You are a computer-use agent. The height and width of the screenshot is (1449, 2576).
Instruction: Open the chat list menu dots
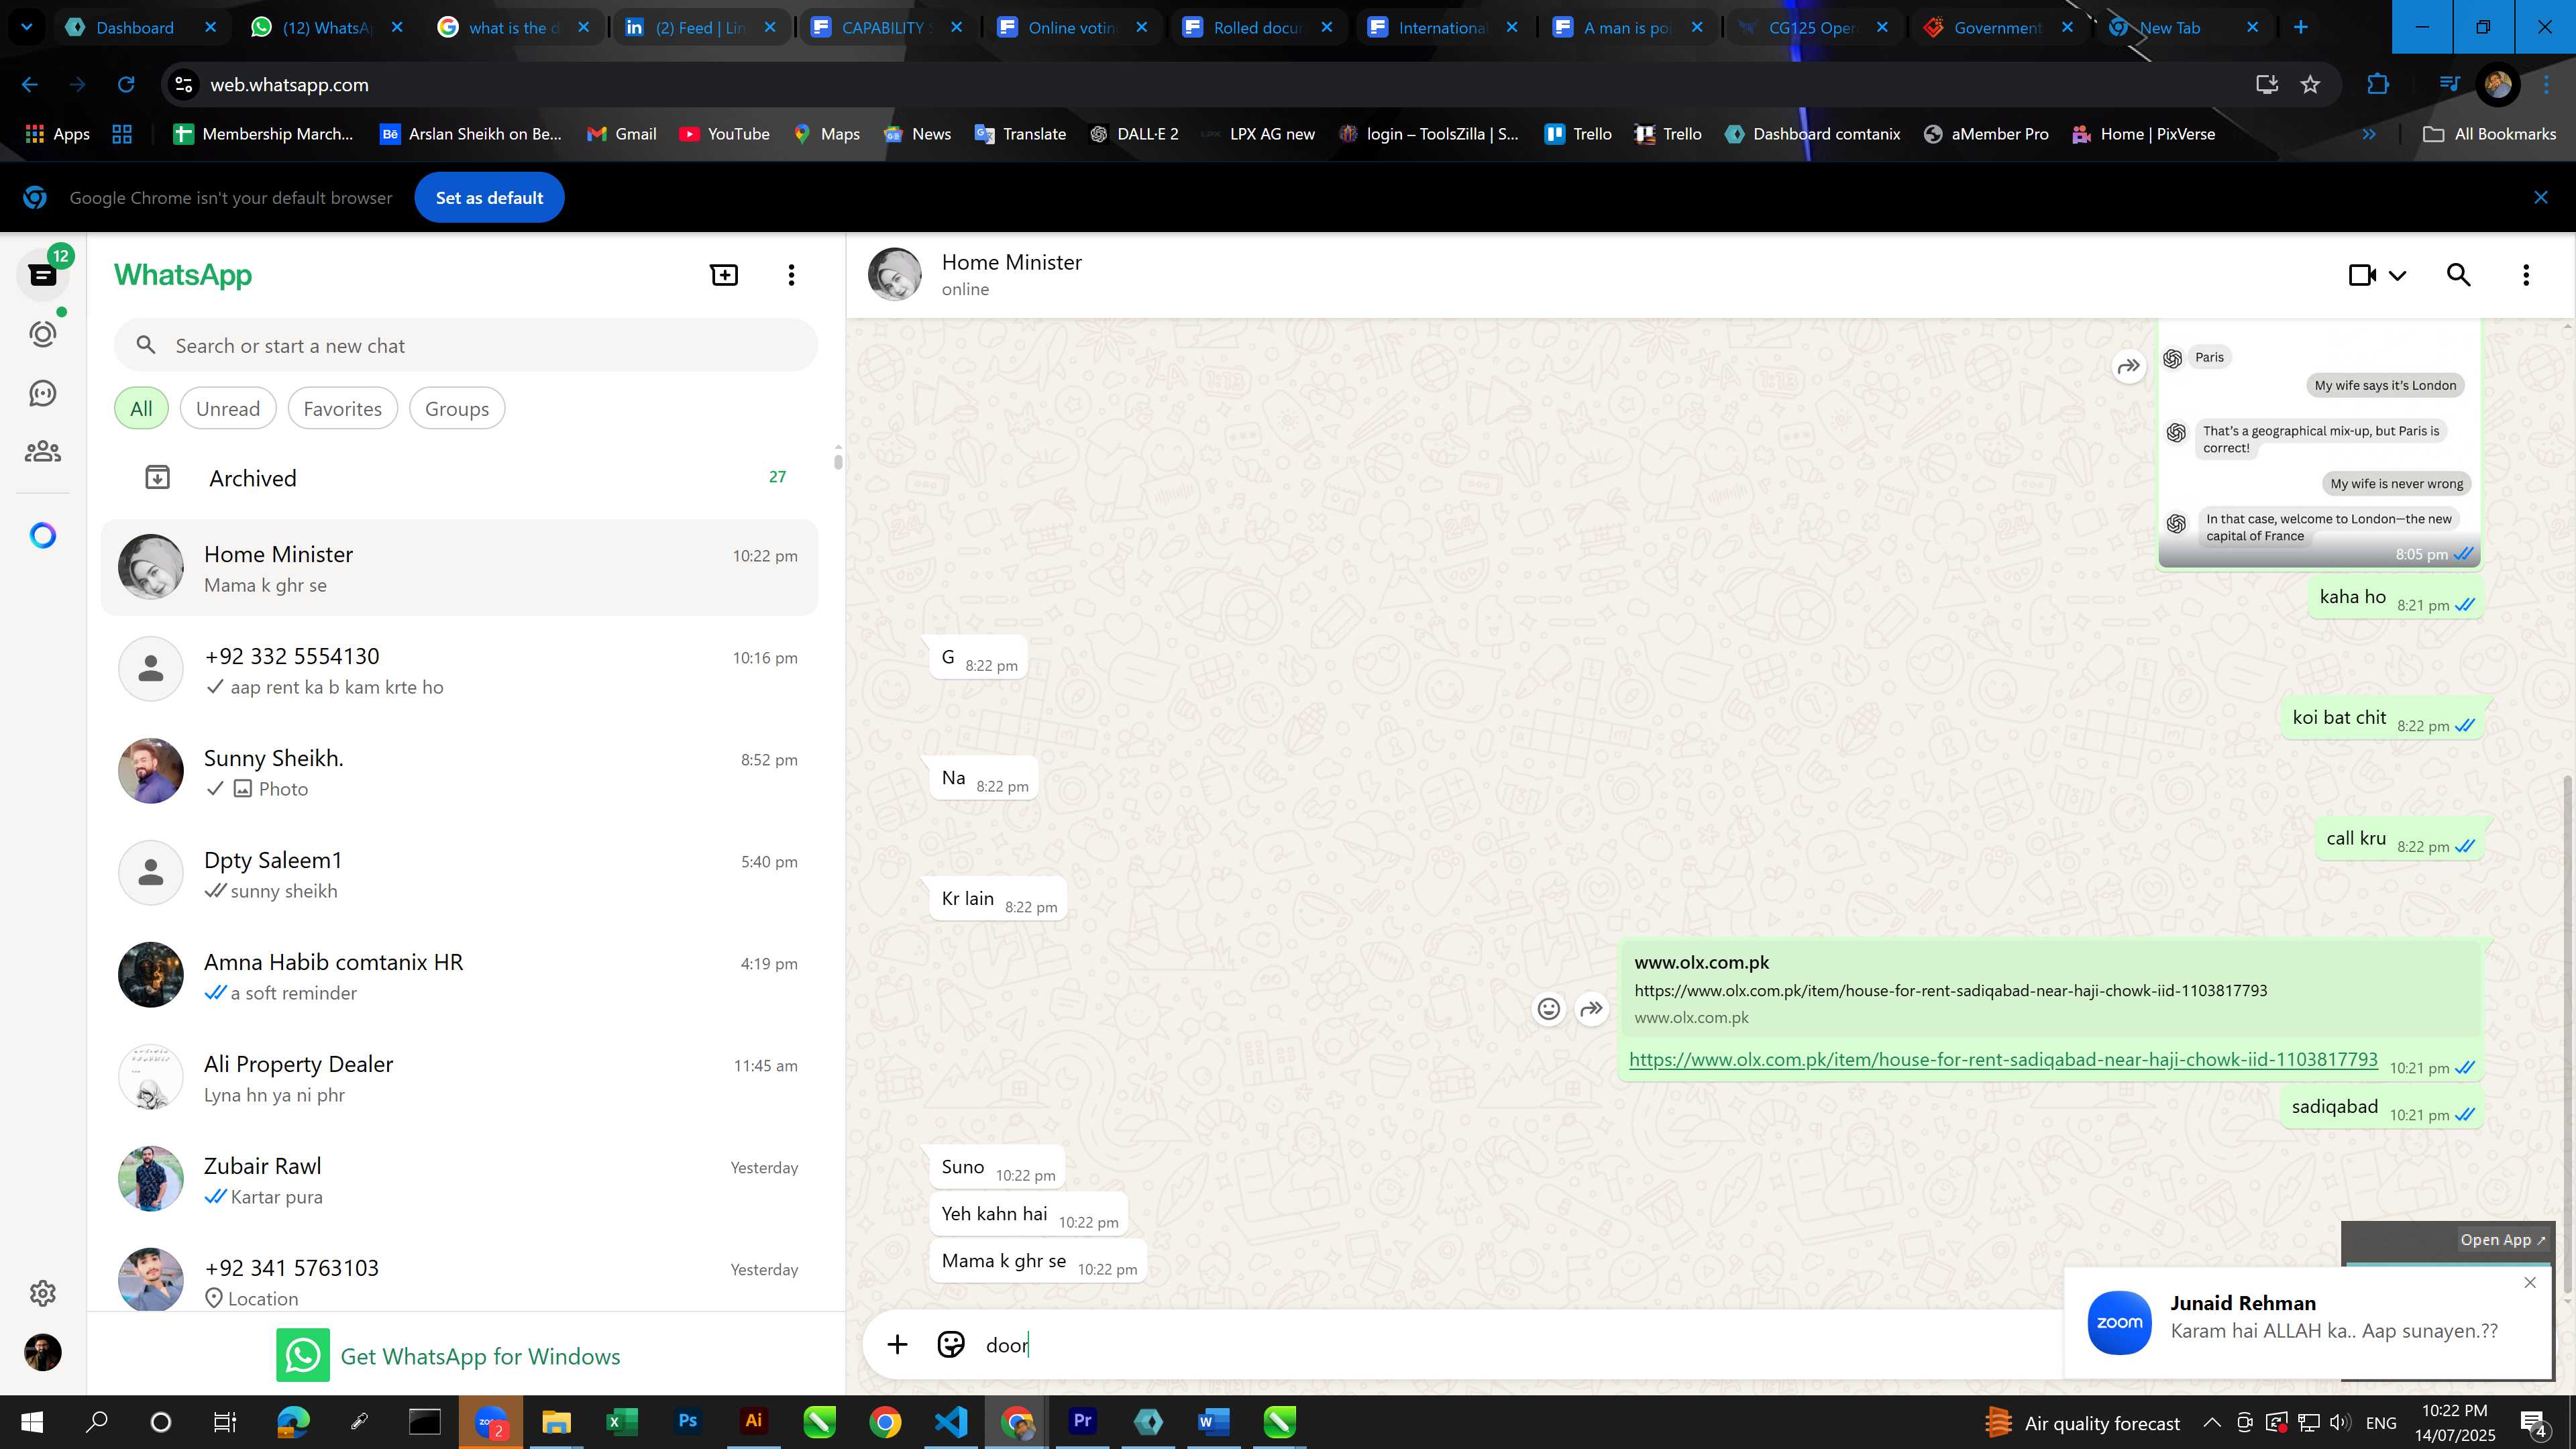tap(791, 275)
